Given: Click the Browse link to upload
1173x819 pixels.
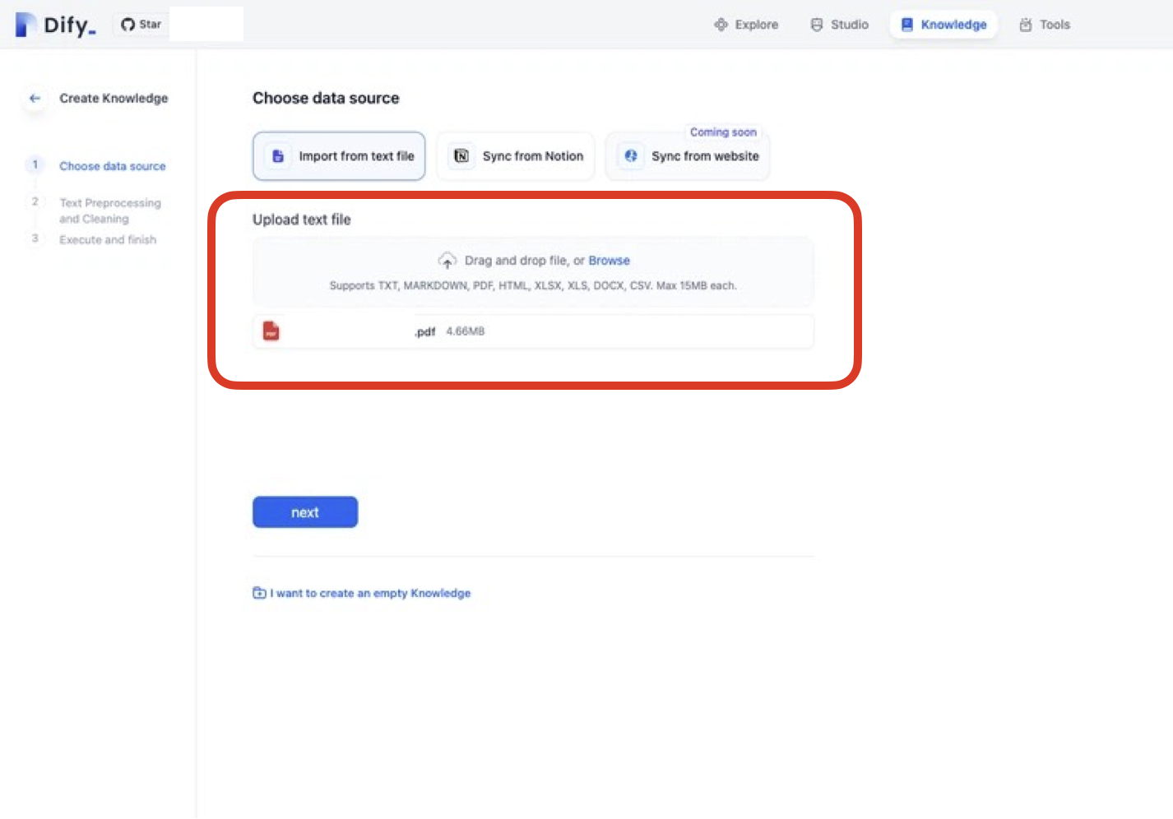Looking at the screenshot, I should (609, 261).
